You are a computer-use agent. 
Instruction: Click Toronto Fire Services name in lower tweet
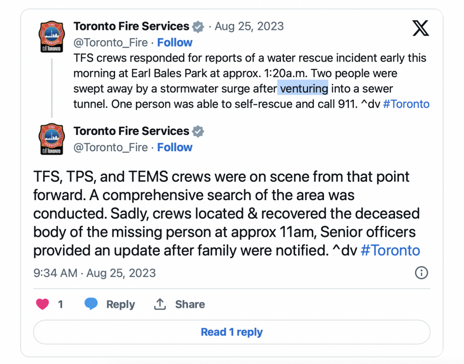click(x=131, y=131)
